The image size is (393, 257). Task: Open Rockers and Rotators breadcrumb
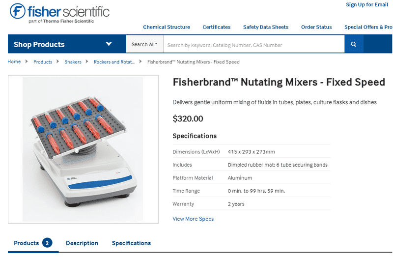tap(114, 62)
